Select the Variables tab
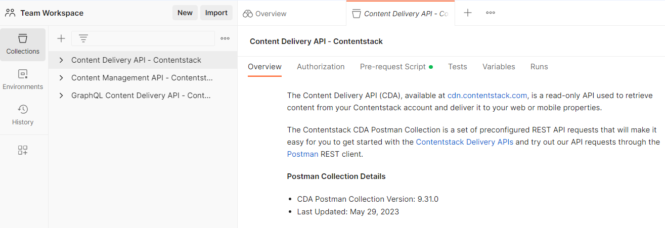The width and height of the screenshot is (665, 228). [499, 67]
